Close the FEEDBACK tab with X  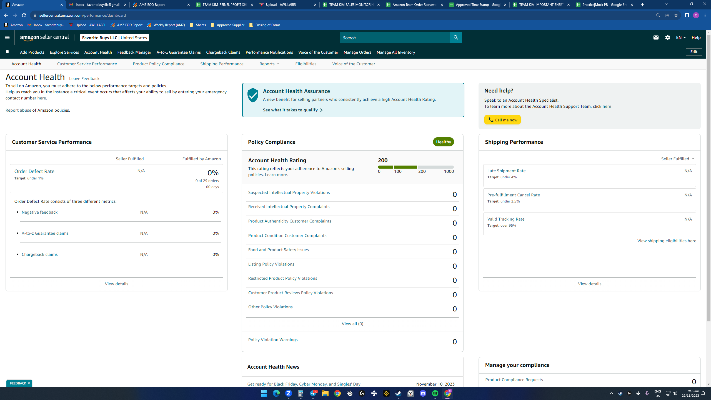tap(29, 383)
